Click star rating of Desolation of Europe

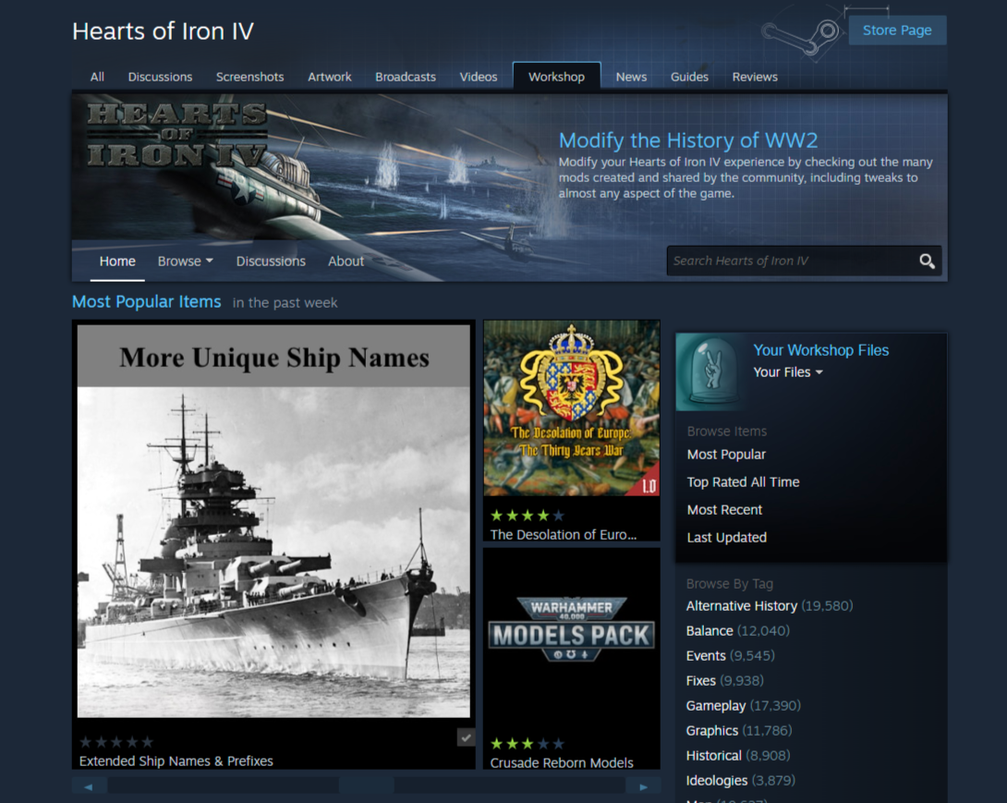528,516
